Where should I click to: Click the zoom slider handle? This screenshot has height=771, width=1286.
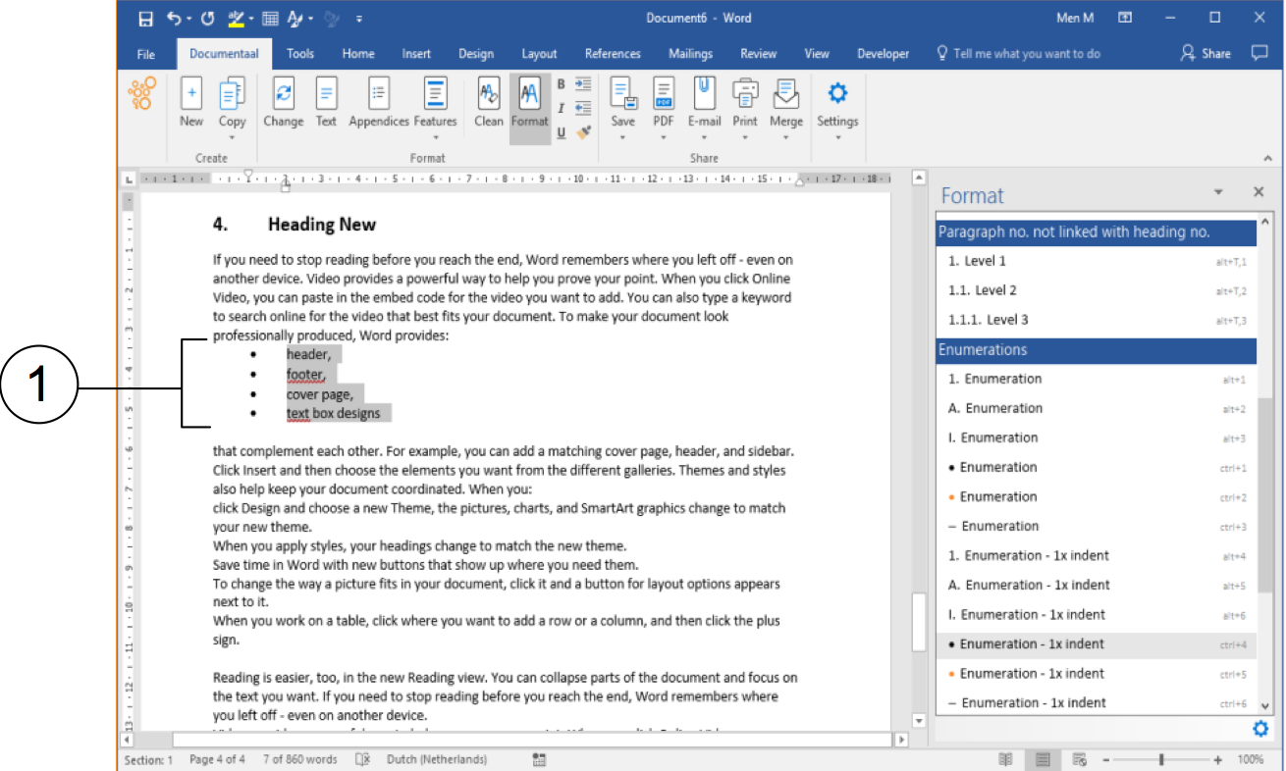(1161, 759)
